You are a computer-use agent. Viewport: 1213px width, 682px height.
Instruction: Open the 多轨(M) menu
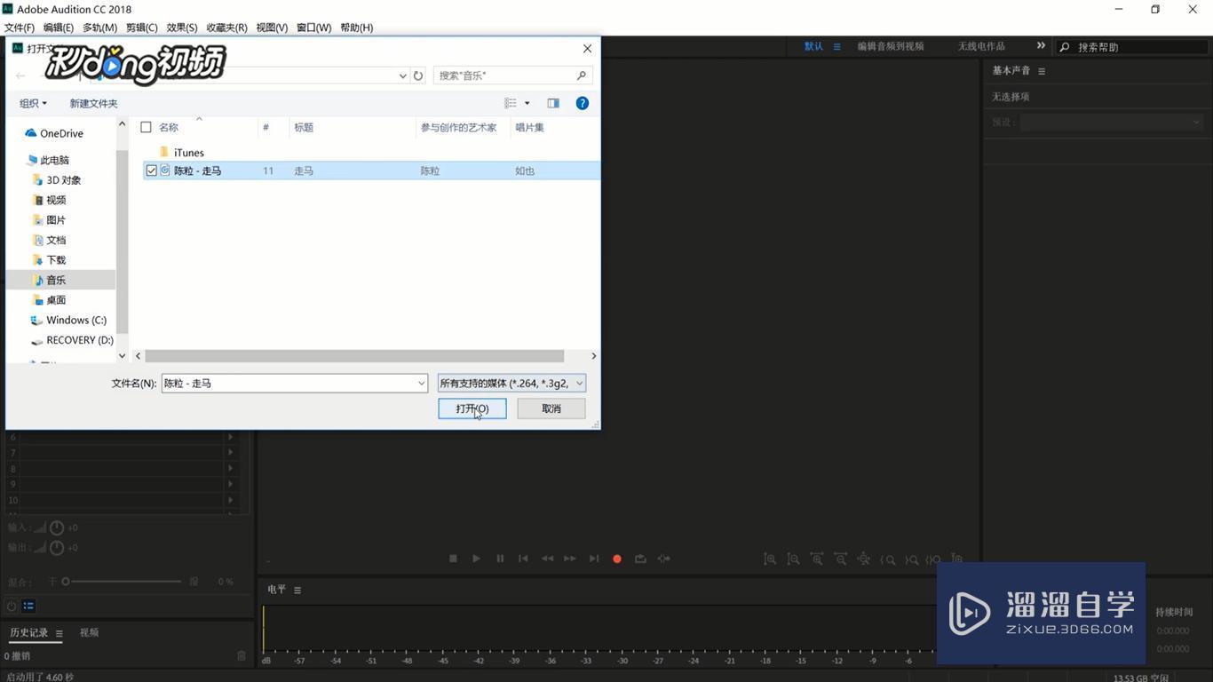[99, 28]
